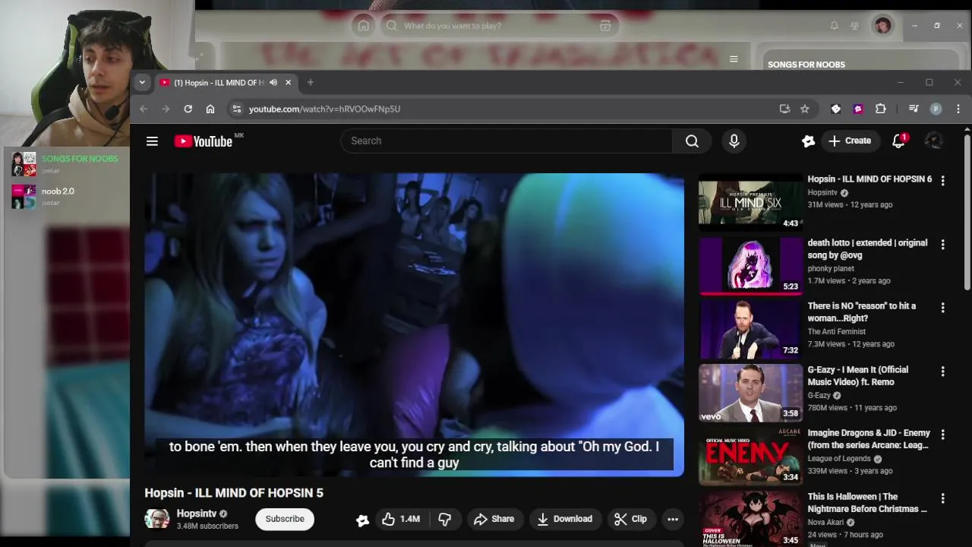The image size is (972, 547).
Task: Open the Chrome profile avatar
Action: click(936, 109)
